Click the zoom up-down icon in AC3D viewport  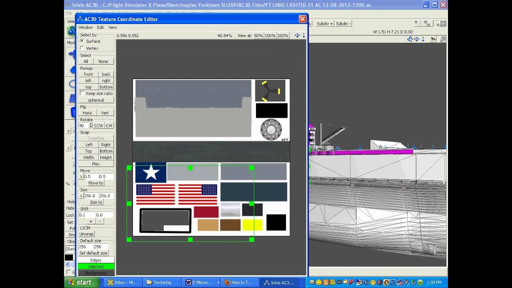click(x=422, y=39)
